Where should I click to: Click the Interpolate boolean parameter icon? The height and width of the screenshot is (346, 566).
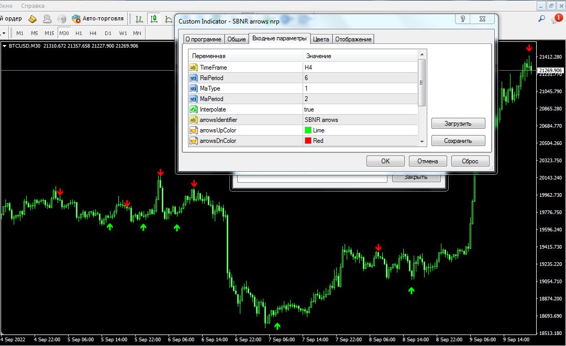[194, 109]
